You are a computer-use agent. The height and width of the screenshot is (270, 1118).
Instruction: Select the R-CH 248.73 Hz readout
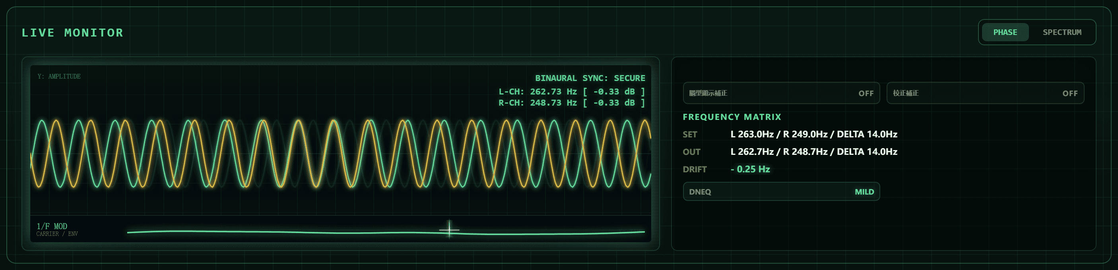(572, 103)
